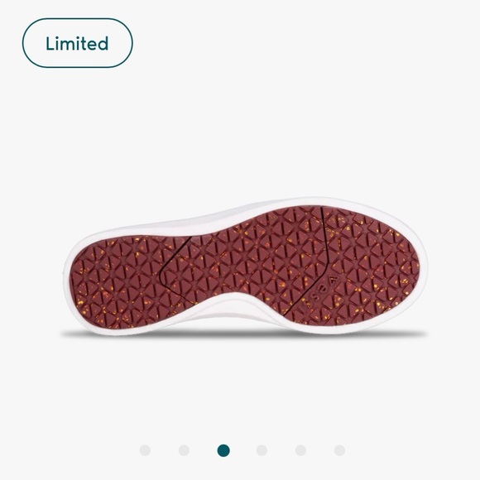Open the shoe outsole product photo
The height and width of the screenshot is (480, 480).
coord(245,266)
